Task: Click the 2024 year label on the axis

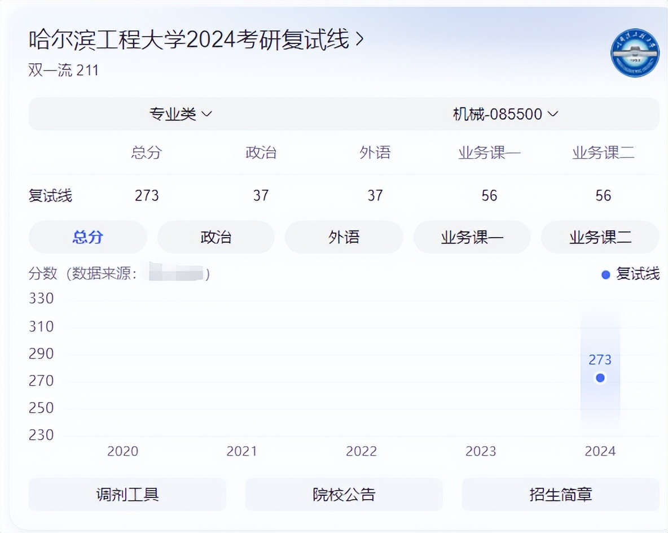Action: pos(600,451)
